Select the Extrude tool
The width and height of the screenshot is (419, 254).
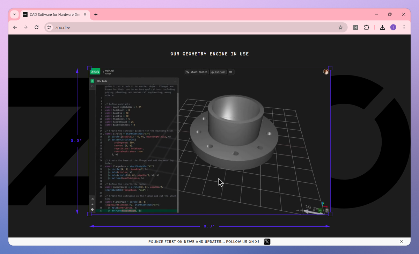[x=218, y=72]
